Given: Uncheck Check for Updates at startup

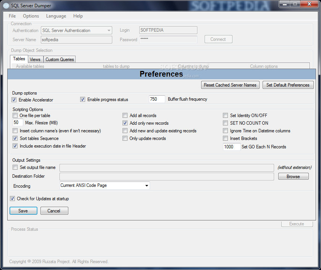Looking at the screenshot, I should [x=13, y=199].
